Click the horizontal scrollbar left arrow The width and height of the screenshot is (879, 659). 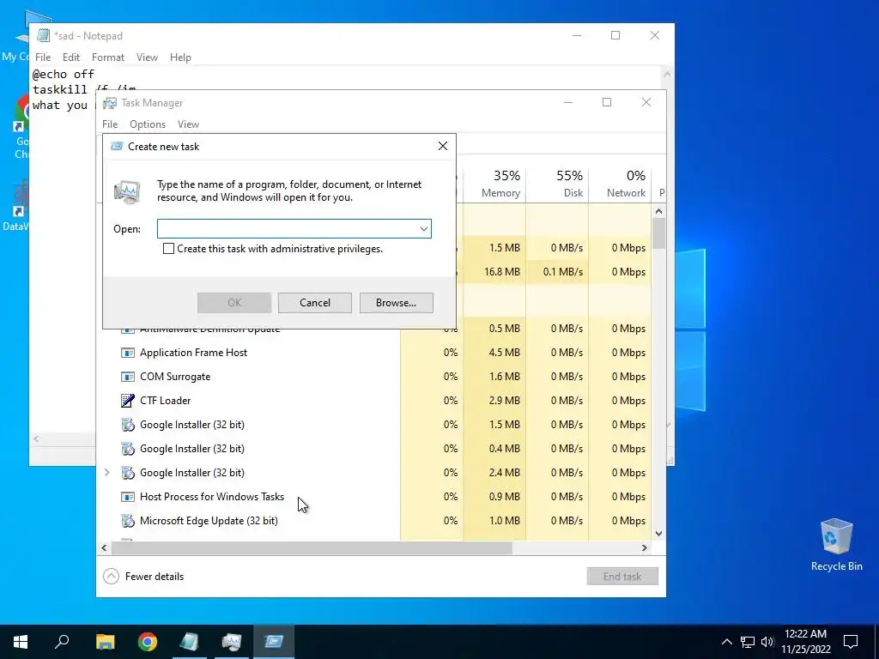coord(104,547)
